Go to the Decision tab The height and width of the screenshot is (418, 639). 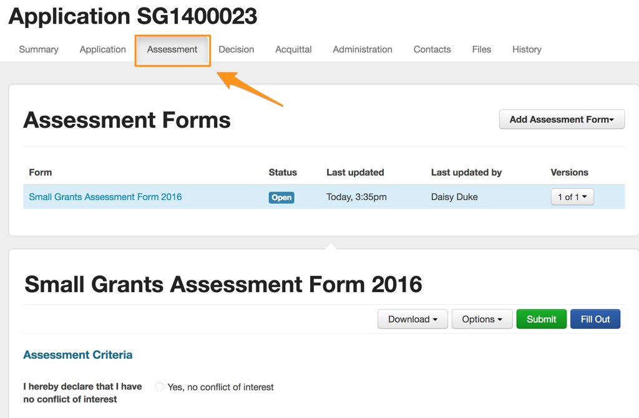point(236,49)
